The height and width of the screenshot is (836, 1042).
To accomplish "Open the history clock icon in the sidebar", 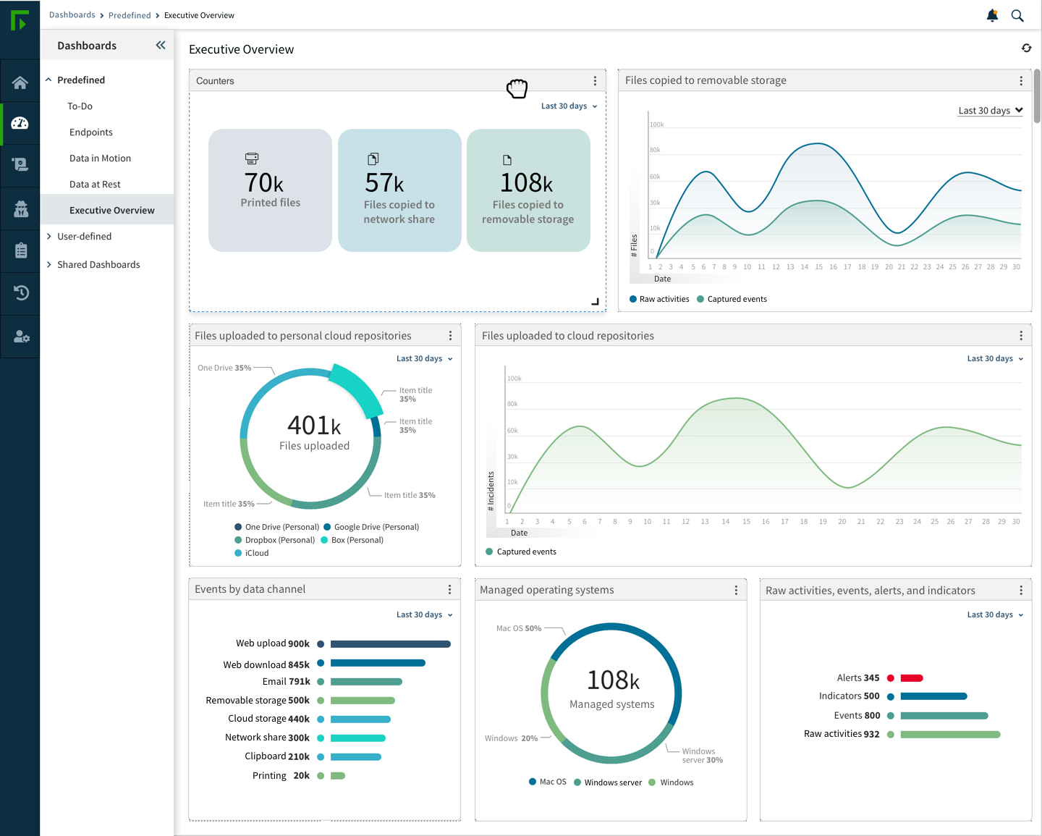I will [x=20, y=293].
